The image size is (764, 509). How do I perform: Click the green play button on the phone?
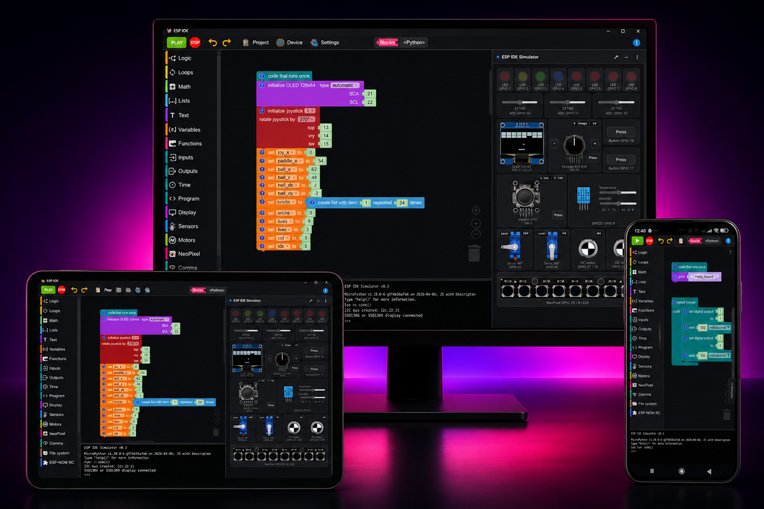point(637,241)
